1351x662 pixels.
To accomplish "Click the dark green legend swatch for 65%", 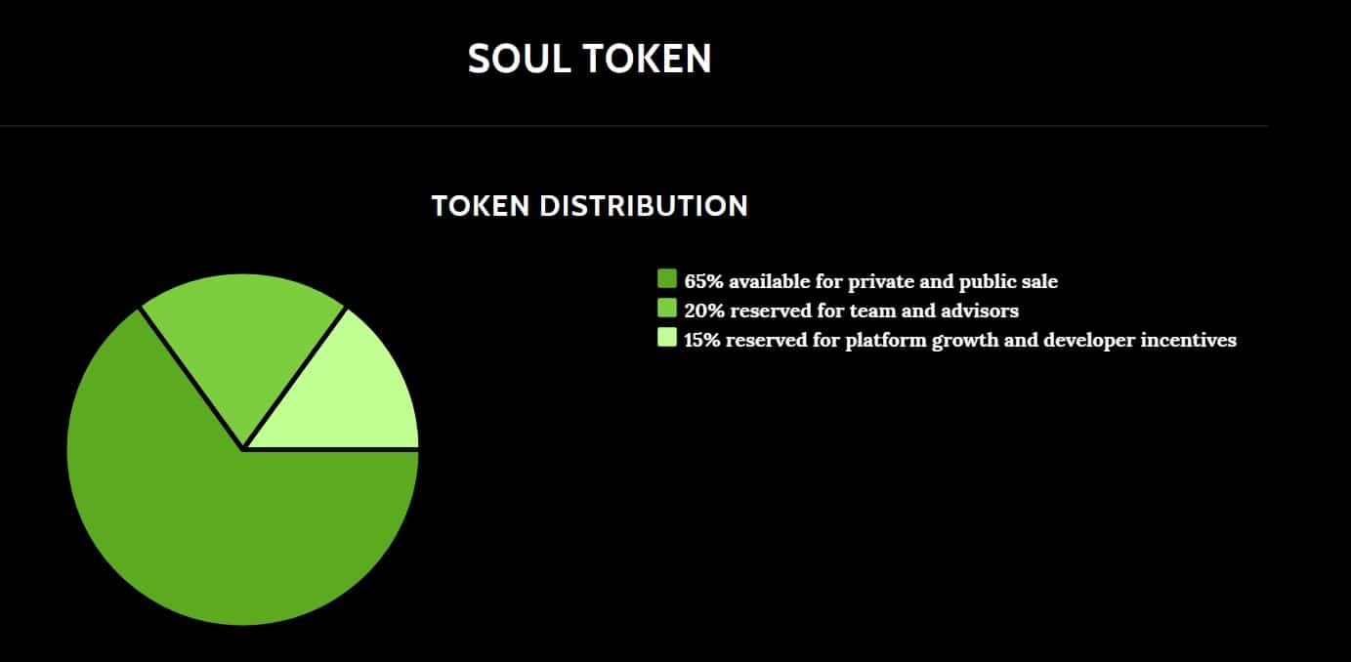I will [x=667, y=279].
